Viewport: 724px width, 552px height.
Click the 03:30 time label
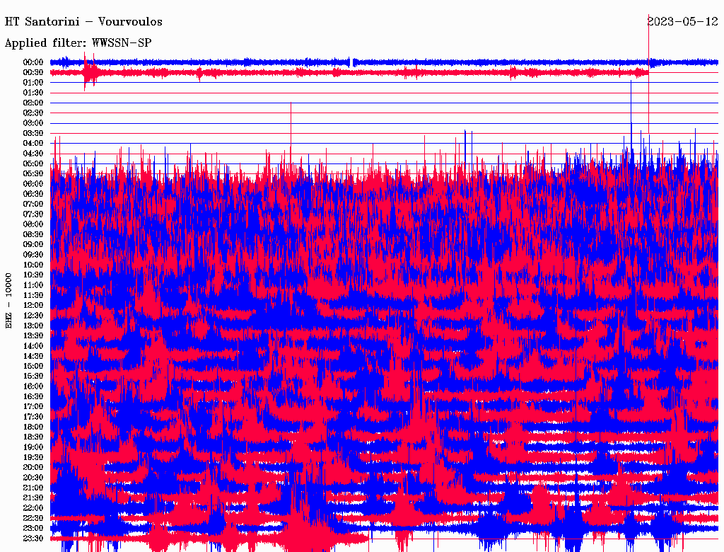coord(34,133)
